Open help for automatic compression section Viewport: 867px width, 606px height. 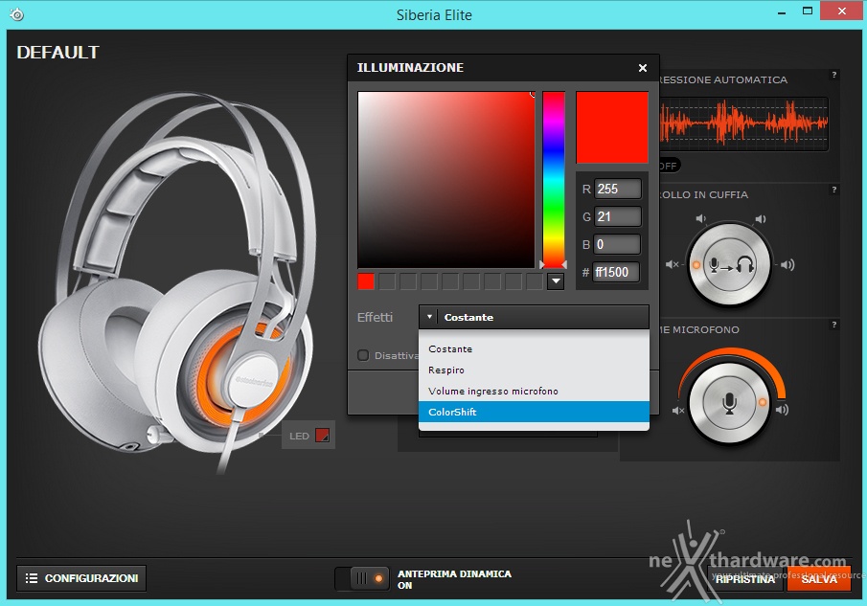833,75
